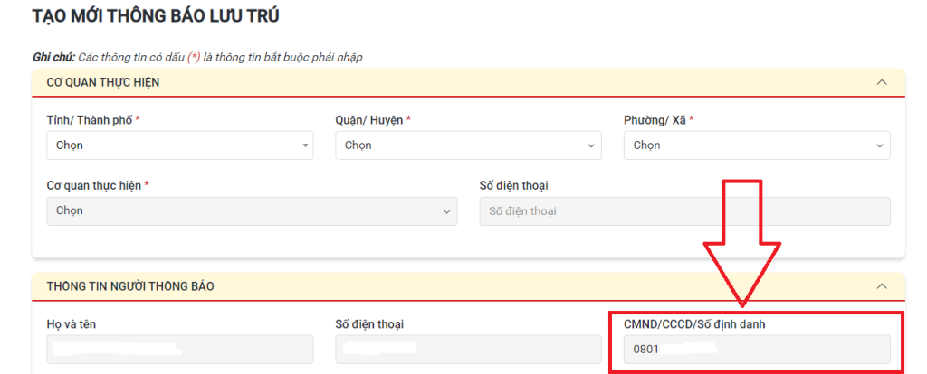Image resolution: width=927 pixels, height=374 pixels.
Task: Click the Quận/ Huyện dropdown arrow
Action: (x=592, y=145)
